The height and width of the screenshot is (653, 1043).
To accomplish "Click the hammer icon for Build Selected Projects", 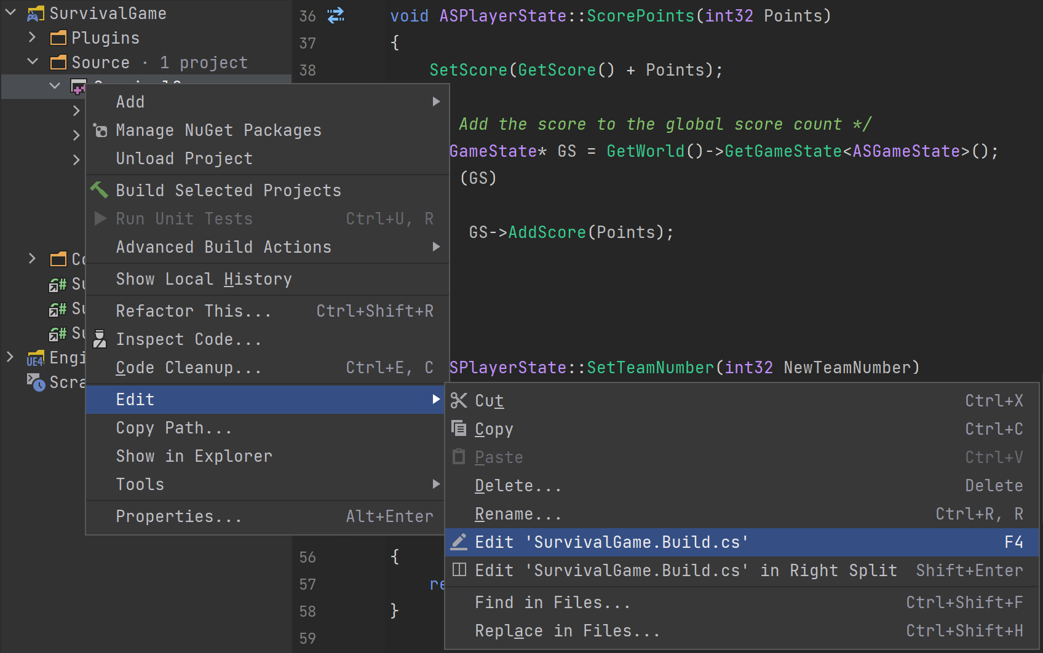I will click(x=99, y=190).
